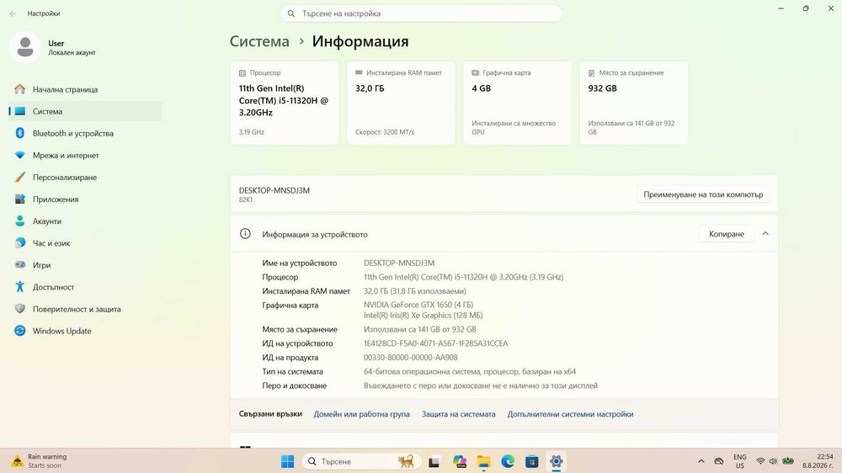Switch ENG US input language
842x473 pixels.
click(740, 461)
